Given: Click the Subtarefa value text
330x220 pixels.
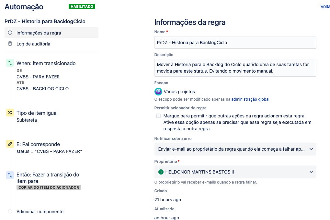Looking at the screenshot, I should (27, 120).
